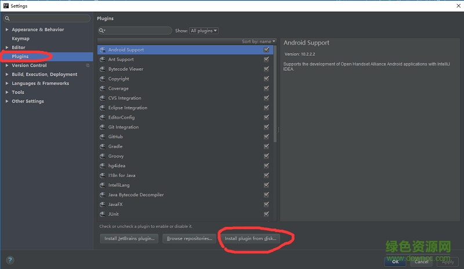Focus the settings search field

coord(47,19)
